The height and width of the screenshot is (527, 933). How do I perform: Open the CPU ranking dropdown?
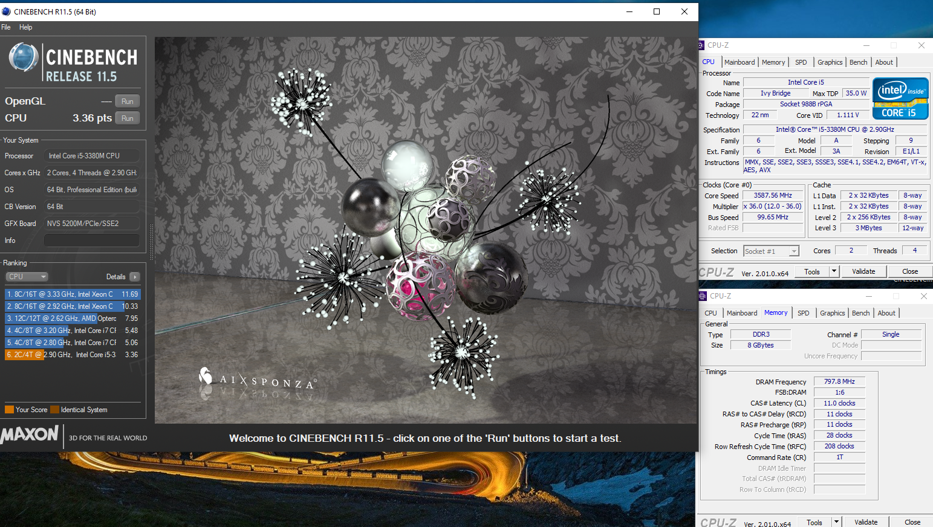pos(27,277)
